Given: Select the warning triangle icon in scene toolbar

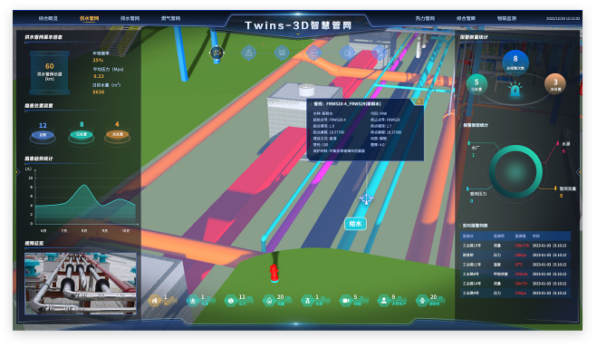Looking at the screenshot, I should [248, 53].
